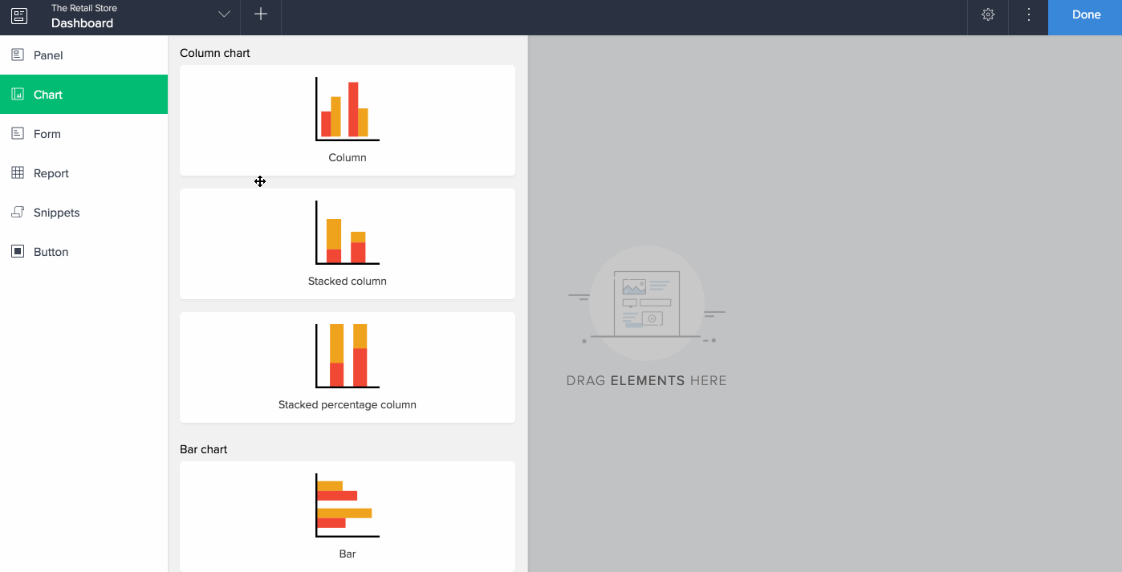Select the Snippets element tab
Viewport: 1122px width, 572px height.
click(83, 213)
